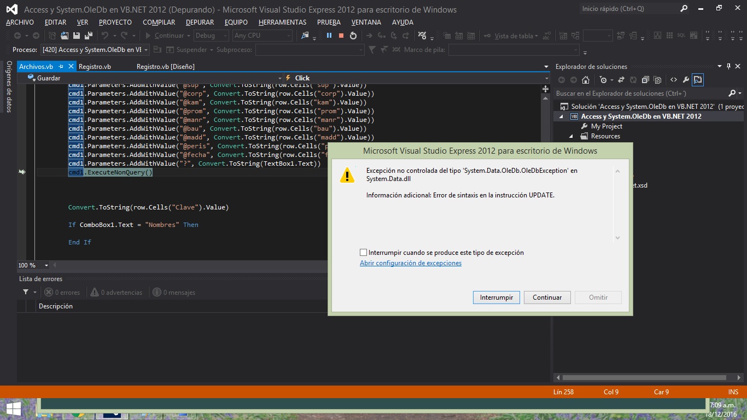This screenshot has width=747, height=420.
Task: Select the My Project tree item
Action: (x=606, y=126)
